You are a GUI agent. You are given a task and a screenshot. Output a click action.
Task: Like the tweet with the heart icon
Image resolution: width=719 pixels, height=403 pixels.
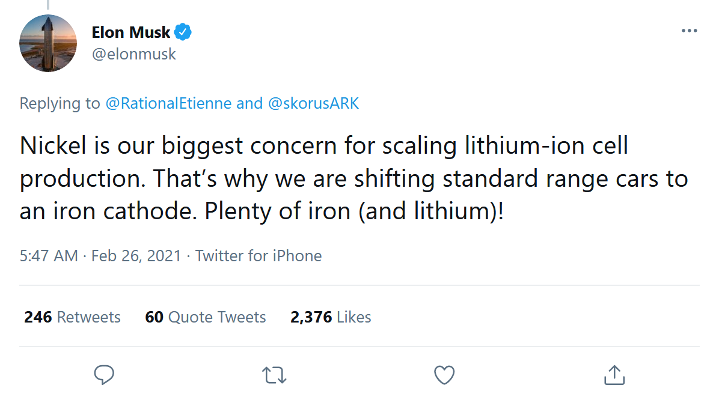(x=444, y=375)
